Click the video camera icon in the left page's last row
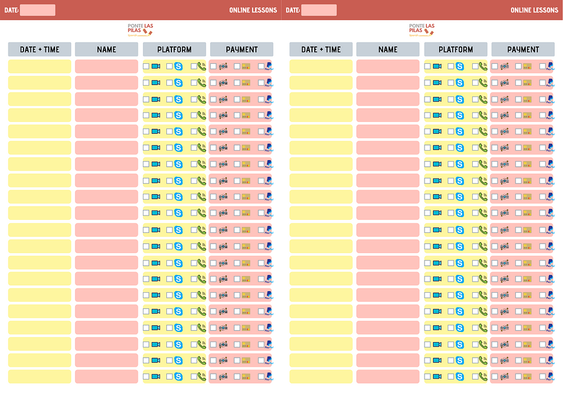The height and width of the screenshot is (398, 563). pos(156,377)
